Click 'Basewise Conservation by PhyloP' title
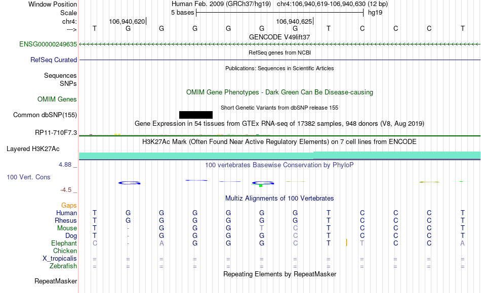The width and height of the screenshot is (481, 293). (279, 165)
